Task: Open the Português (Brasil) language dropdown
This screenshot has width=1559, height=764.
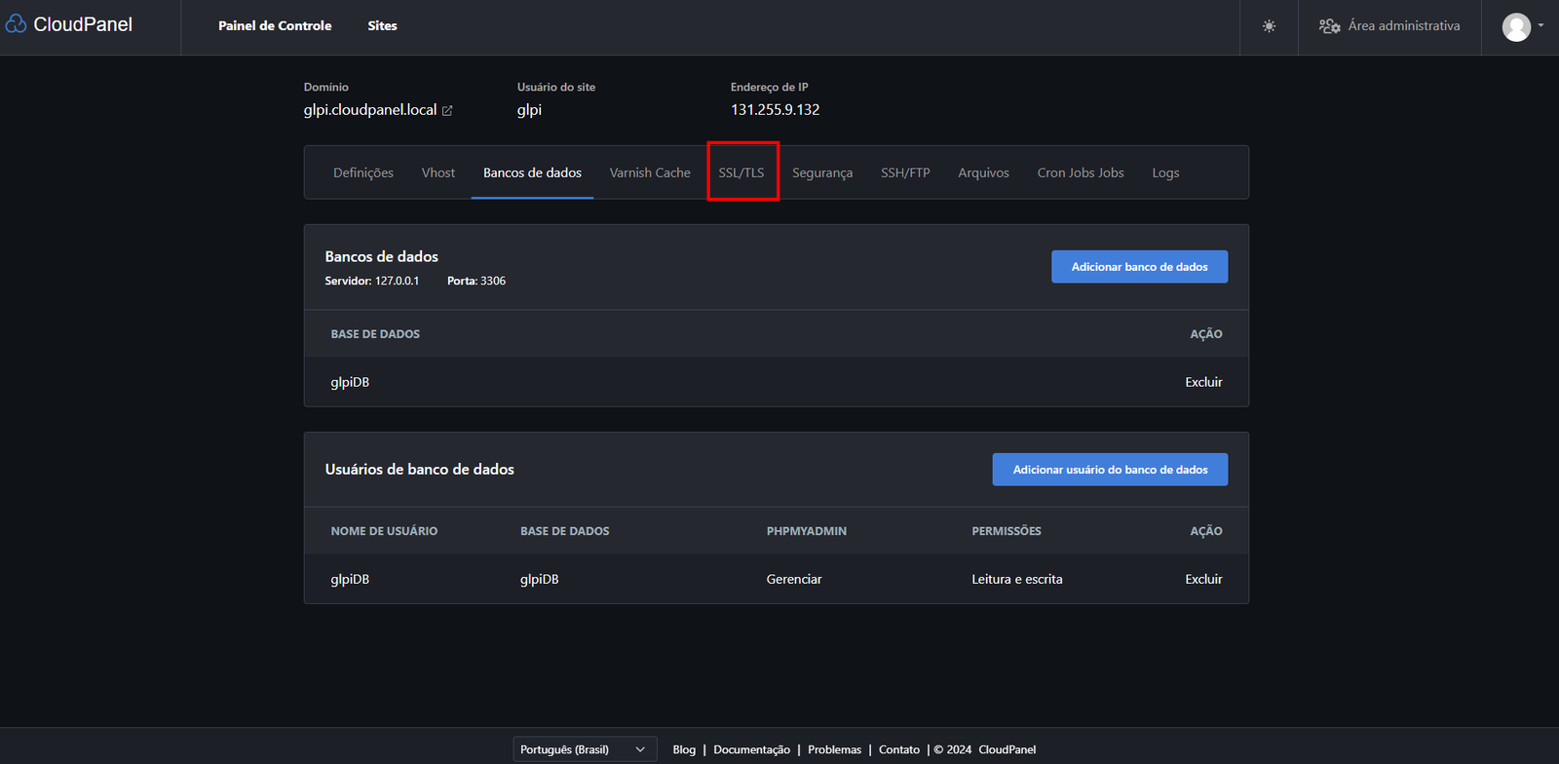Action: [x=582, y=749]
